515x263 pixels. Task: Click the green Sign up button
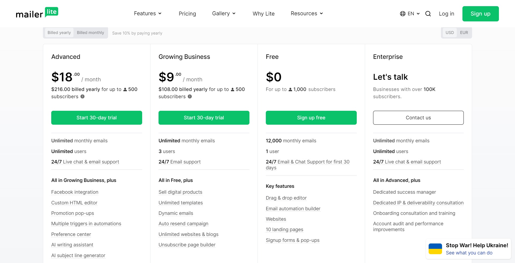point(480,14)
